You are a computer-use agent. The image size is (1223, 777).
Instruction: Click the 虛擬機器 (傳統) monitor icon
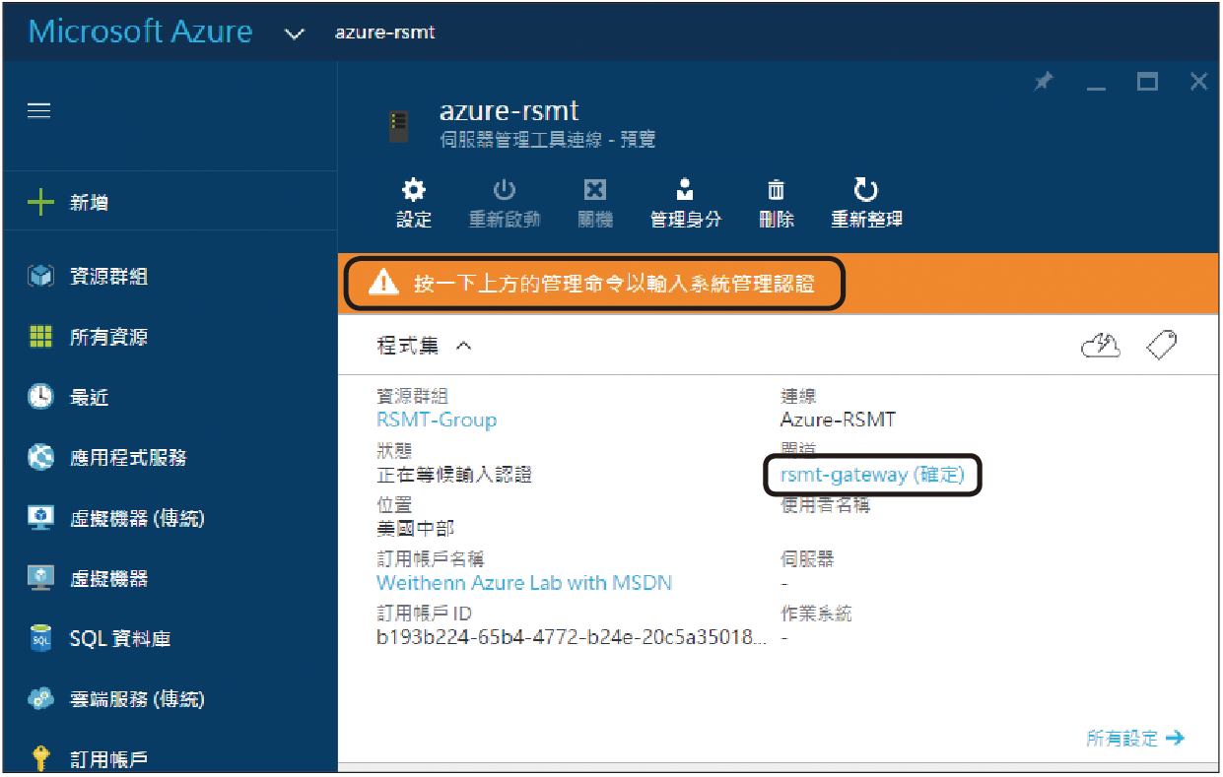[x=40, y=518]
